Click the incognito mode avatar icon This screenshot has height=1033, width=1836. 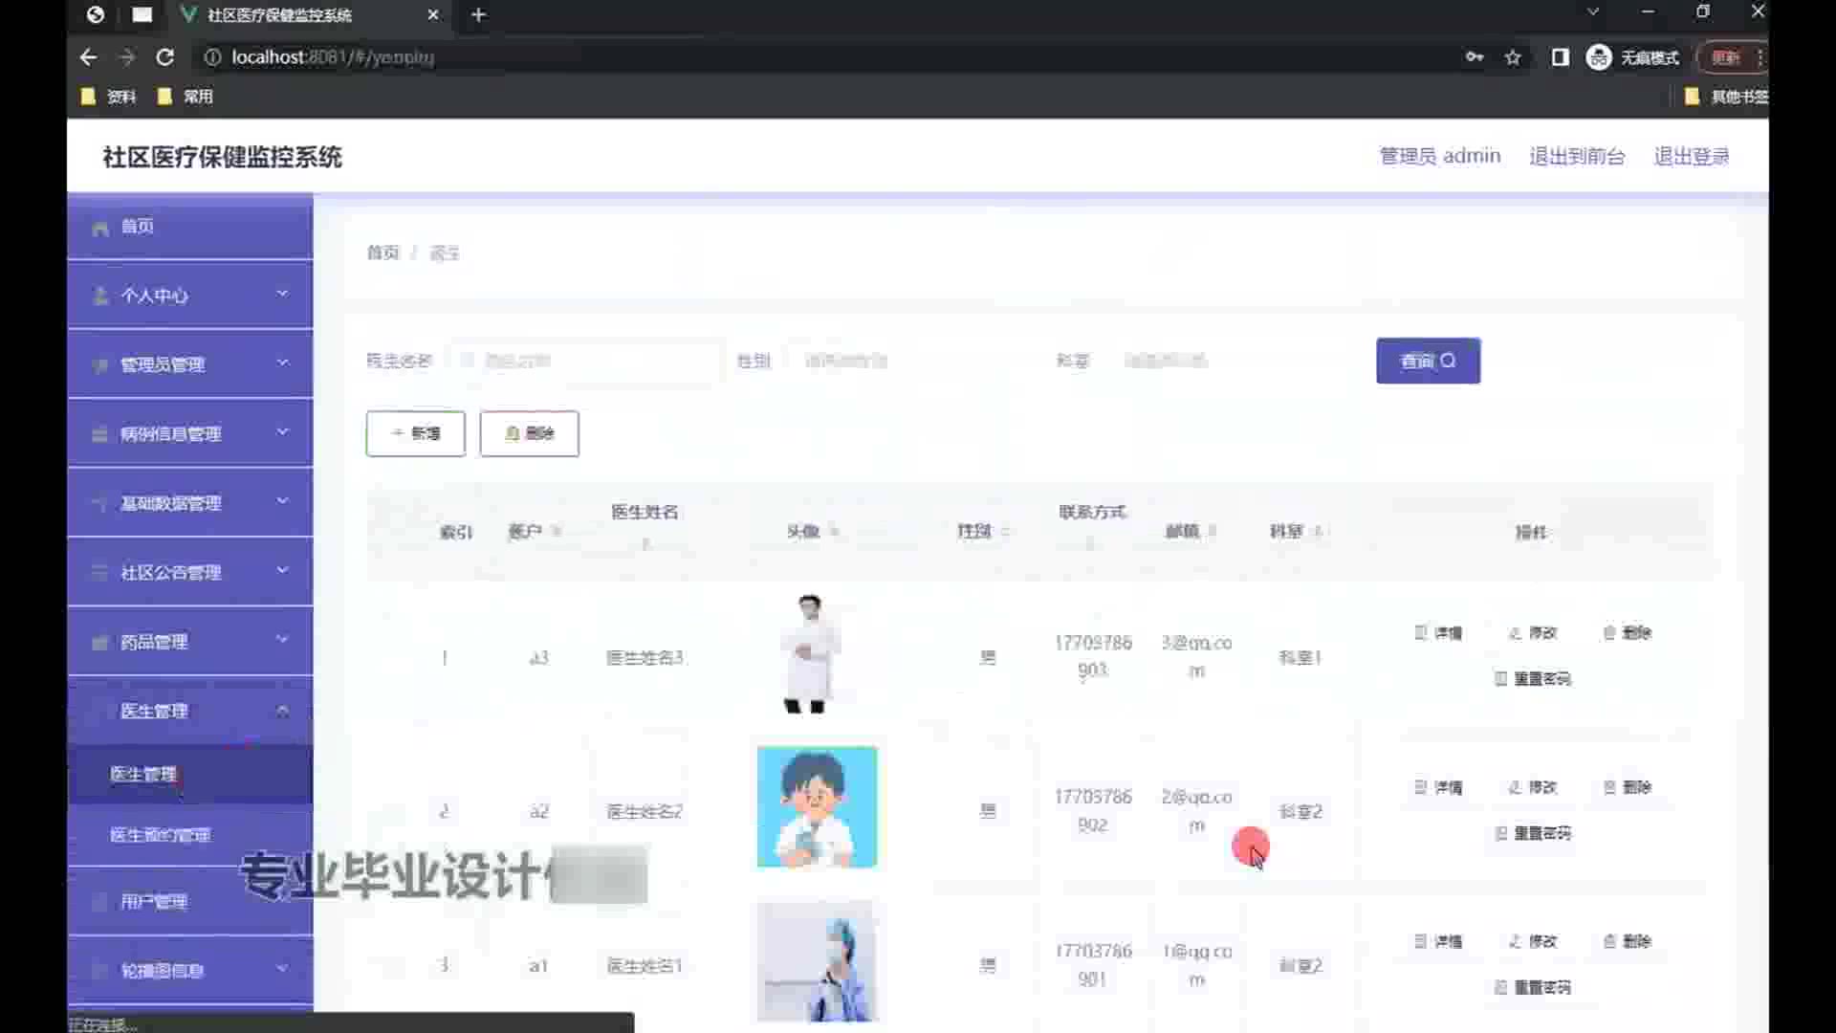point(1599,57)
